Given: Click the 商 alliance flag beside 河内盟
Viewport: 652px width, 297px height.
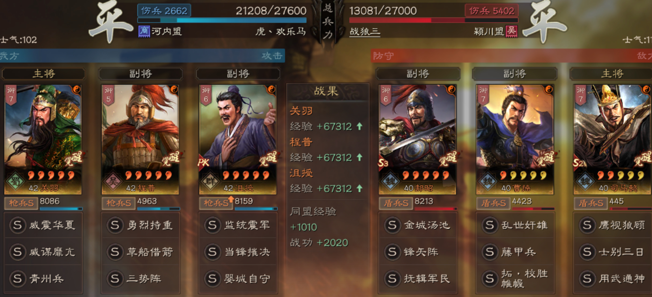Looking at the screenshot, I should click(144, 31).
